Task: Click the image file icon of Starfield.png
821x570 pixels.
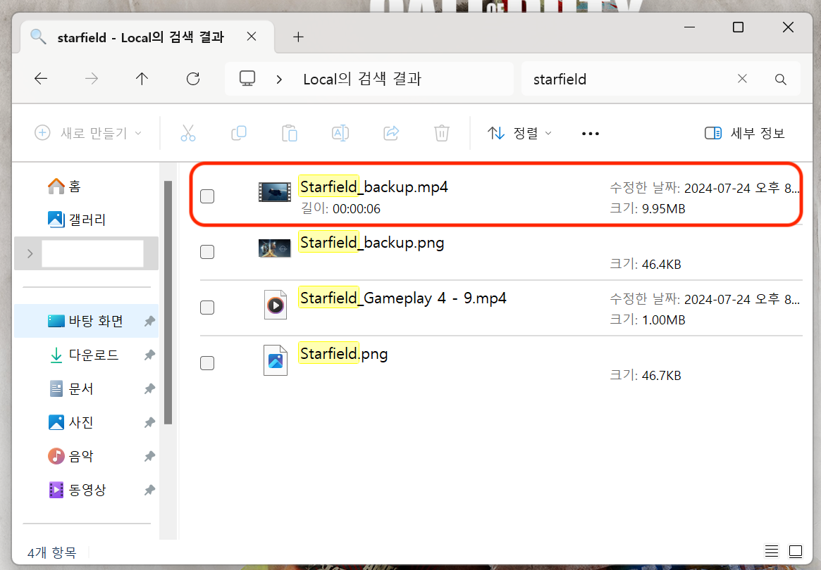Action: point(276,360)
